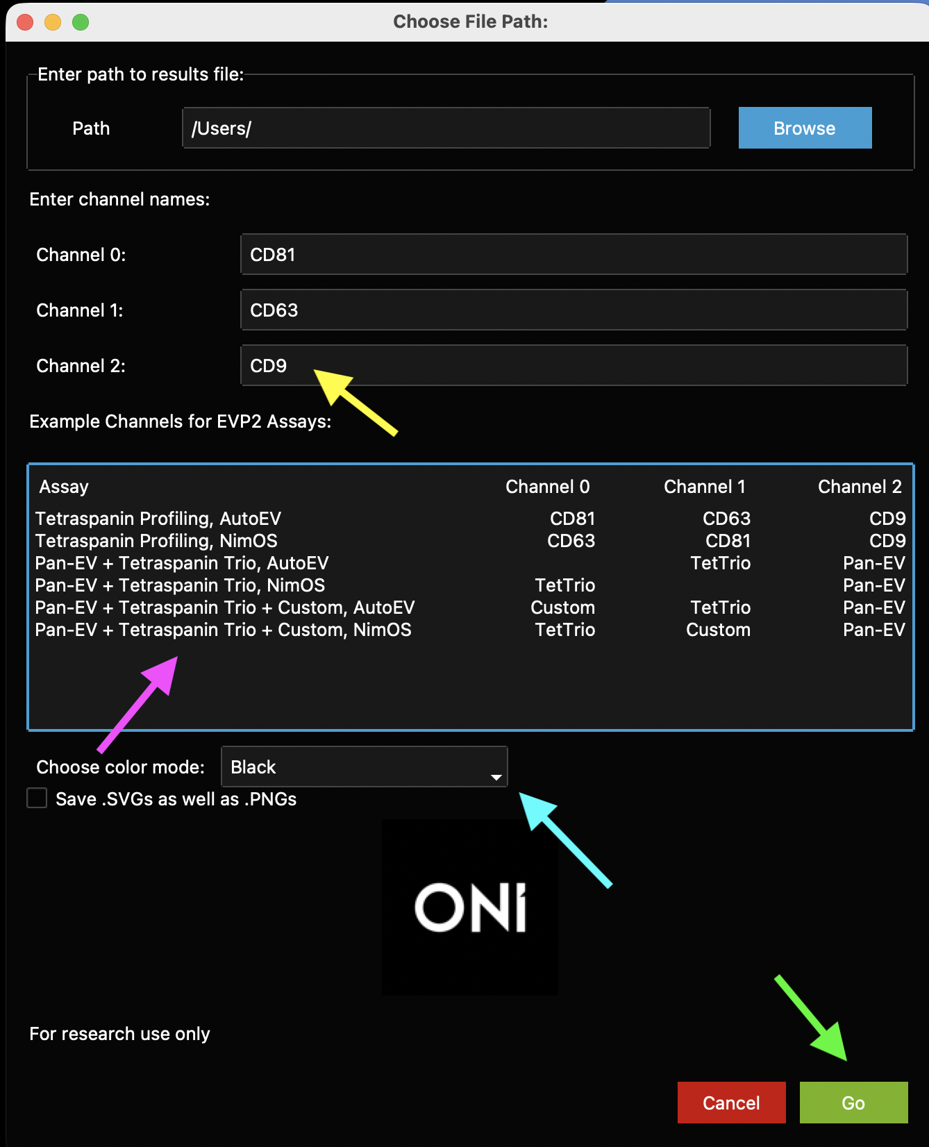
Task: Click the Channel 0 field containing CD81
Action: pyautogui.click(x=574, y=254)
